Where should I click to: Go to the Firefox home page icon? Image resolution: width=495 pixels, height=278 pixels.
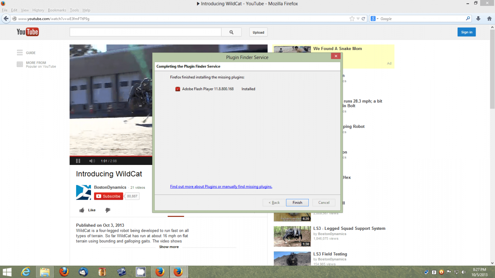click(x=489, y=19)
